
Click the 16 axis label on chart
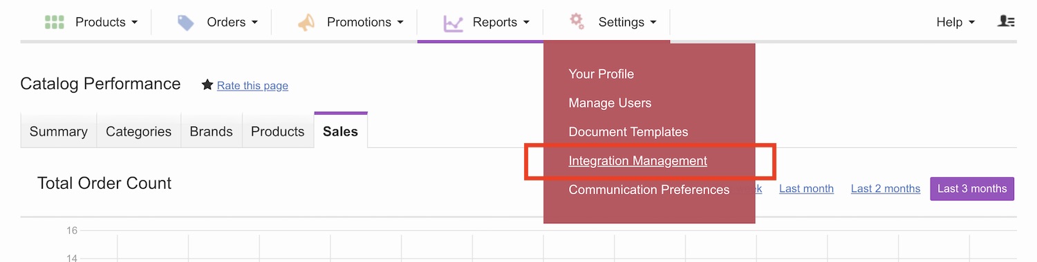(72, 230)
